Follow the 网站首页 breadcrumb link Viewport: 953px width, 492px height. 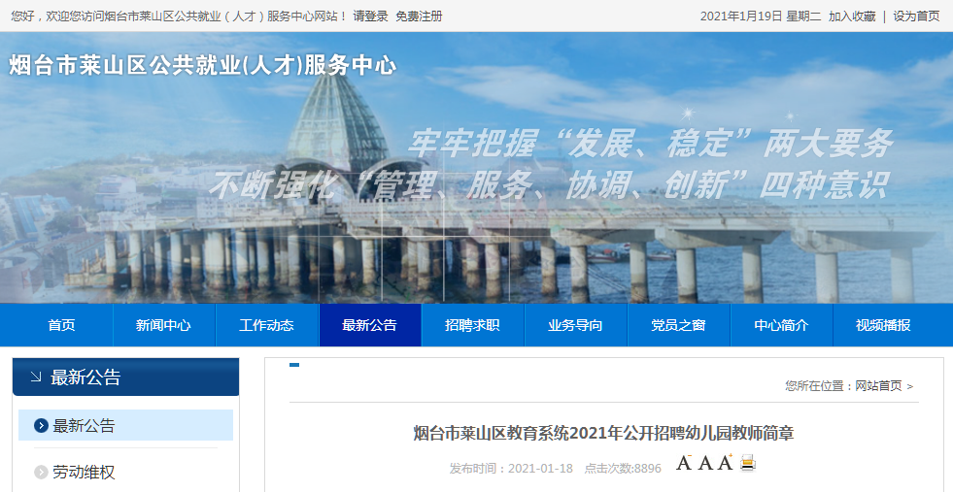tap(879, 385)
